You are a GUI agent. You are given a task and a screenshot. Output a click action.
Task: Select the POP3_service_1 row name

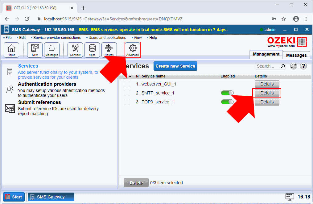tap(158, 102)
